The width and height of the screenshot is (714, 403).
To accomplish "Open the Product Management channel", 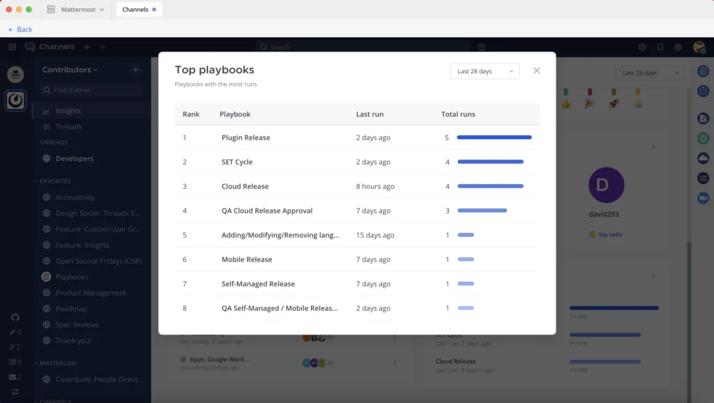I will point(91,293).
